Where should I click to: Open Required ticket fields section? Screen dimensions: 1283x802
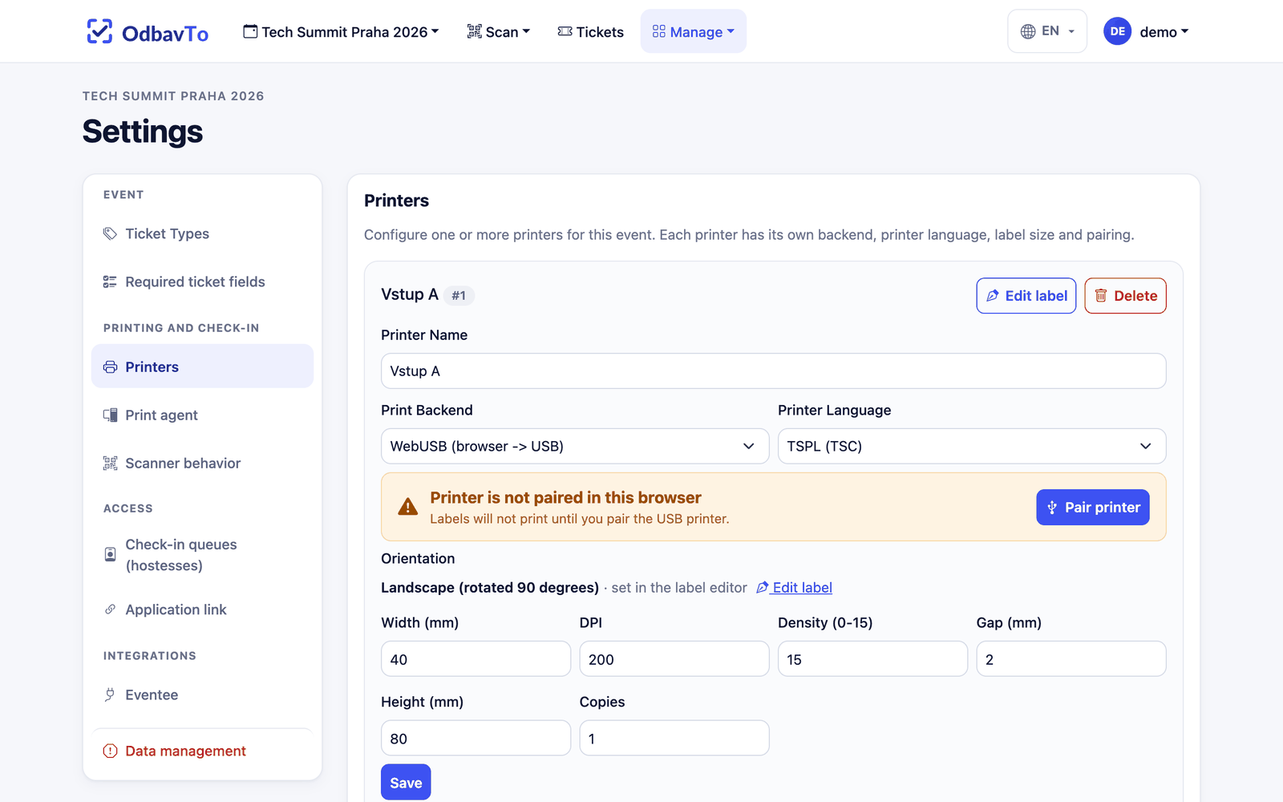pos(202,282)
